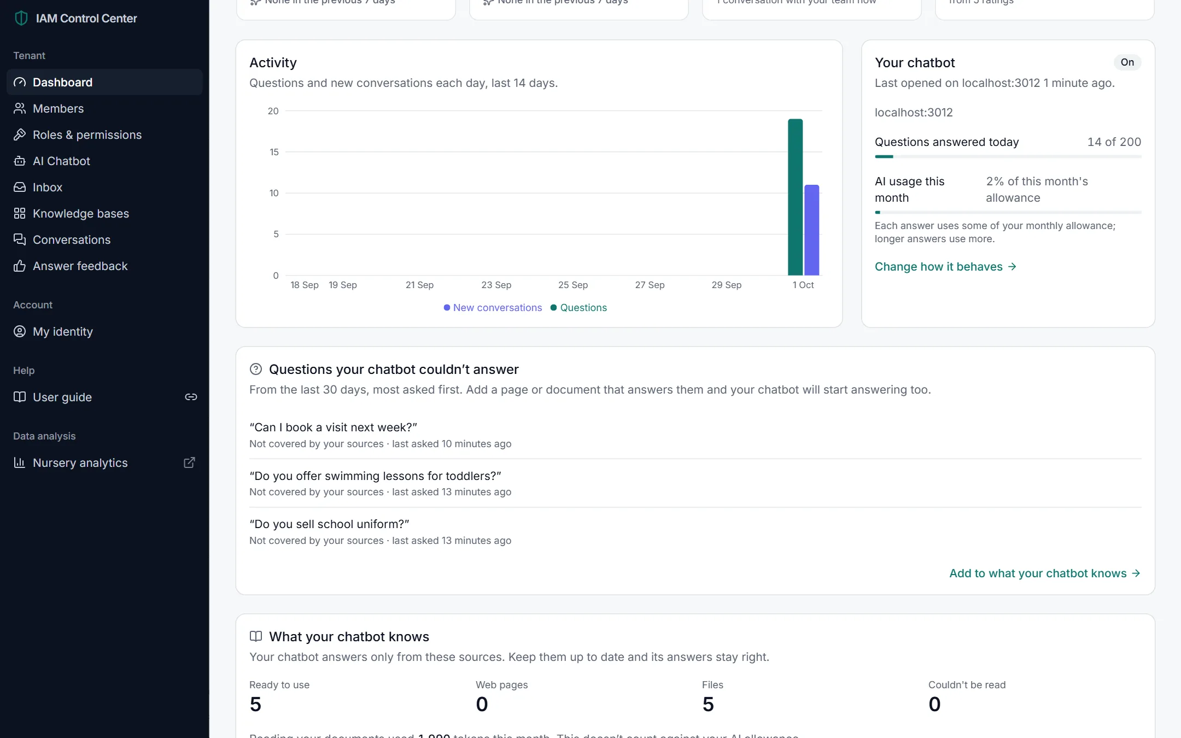The height and width of the screenshot is (738, 1181).
Task: Click the green Questions bar for 1 Oct
Action: pyautogui.click(x=796, y=197)
